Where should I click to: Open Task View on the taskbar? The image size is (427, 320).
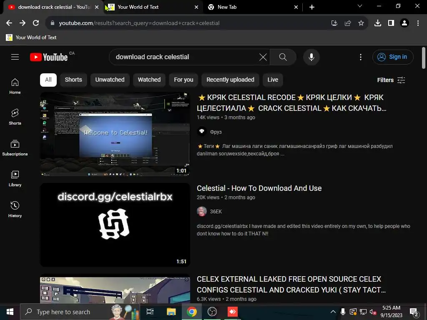point(150,312)
